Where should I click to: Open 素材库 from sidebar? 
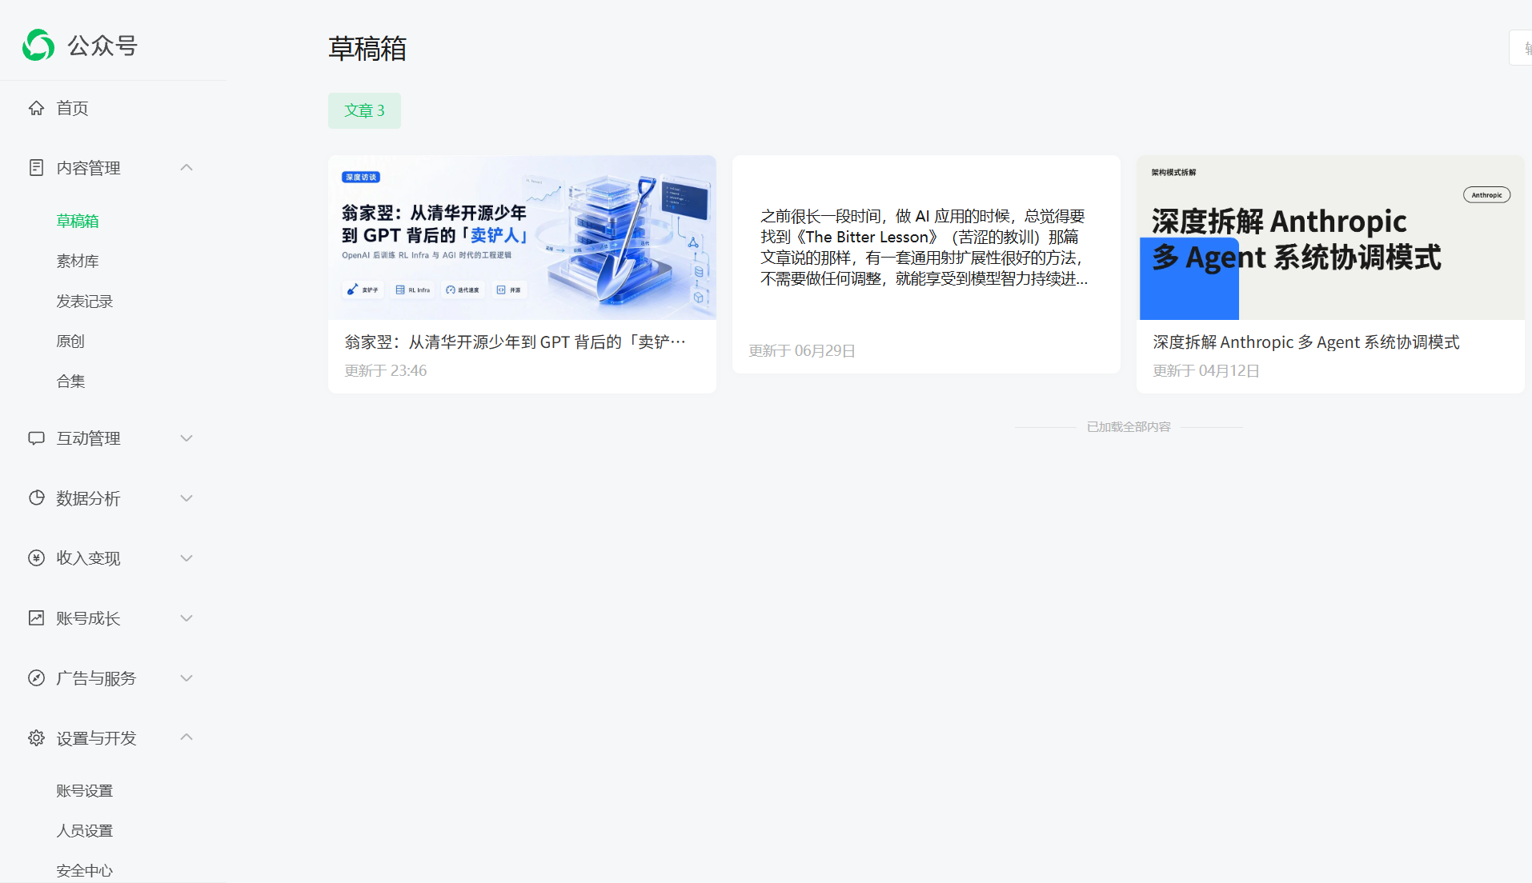78,261
